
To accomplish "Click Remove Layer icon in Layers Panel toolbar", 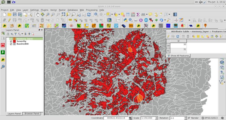I will (33, 34).
